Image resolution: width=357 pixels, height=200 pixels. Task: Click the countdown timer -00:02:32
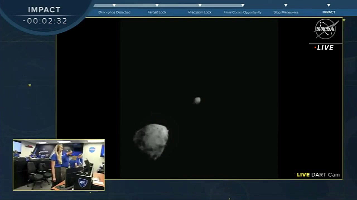click(x=45, y=21)
